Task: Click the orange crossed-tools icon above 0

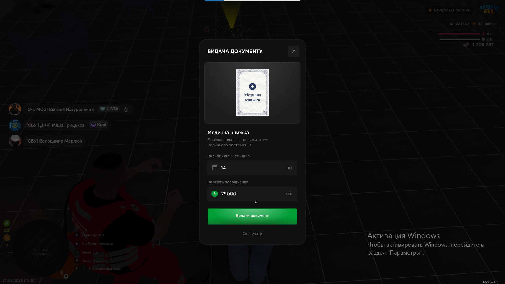Action: (7, 238)
